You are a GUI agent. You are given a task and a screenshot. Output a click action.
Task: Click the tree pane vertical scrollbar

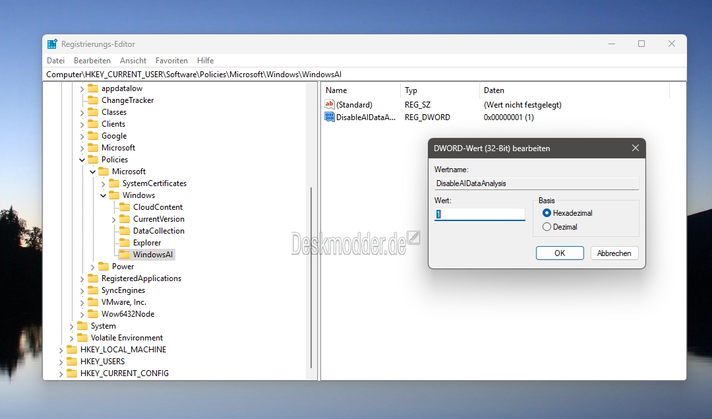pos(311,277)
